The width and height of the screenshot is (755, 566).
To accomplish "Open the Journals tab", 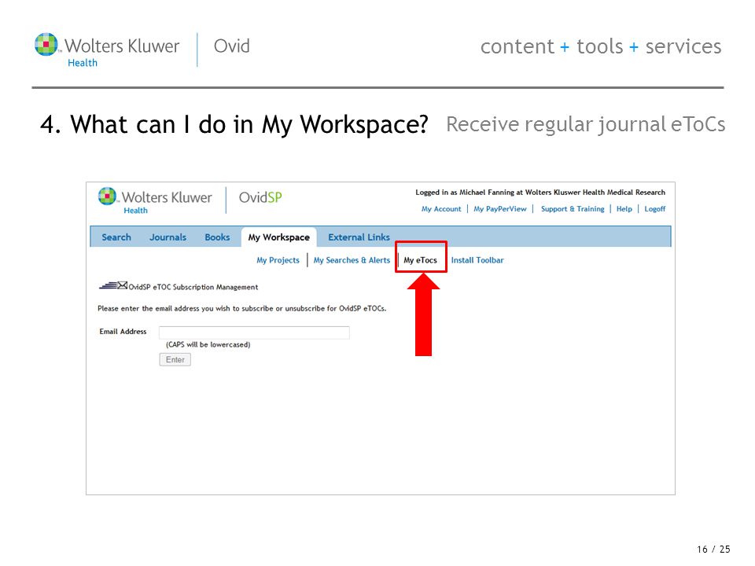I will click(168, 237).
